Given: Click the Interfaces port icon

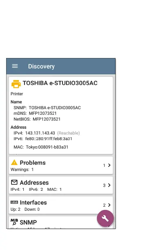Looking at the screenshot, I should coord(14,202).
